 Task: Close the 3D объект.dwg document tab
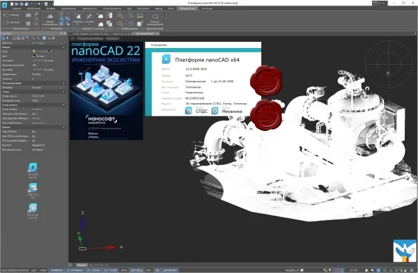158,34
